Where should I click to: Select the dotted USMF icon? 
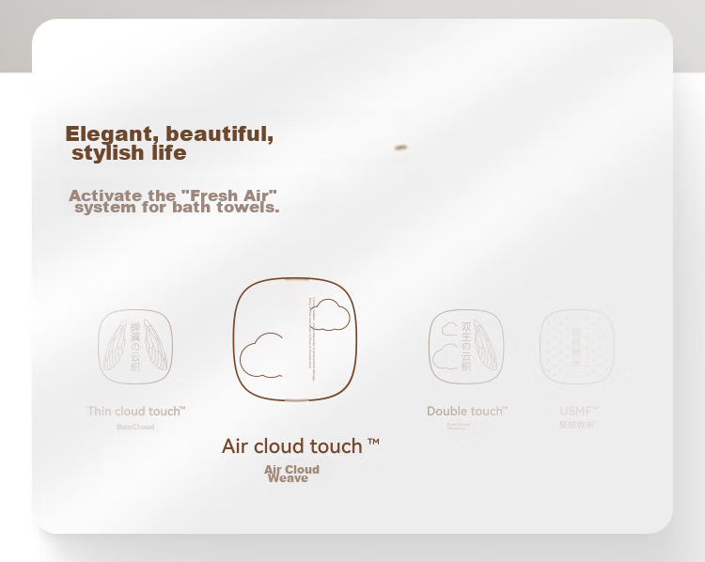[x=577, y=347]
